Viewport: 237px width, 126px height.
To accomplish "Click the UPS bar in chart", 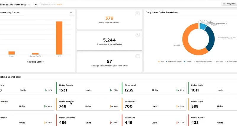I will tap(59, 38).
